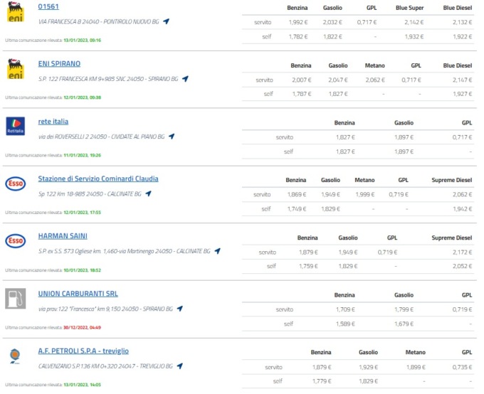Click timestamp 13/01/2023, 14:05
484x394 pixels.
(82, 385)
